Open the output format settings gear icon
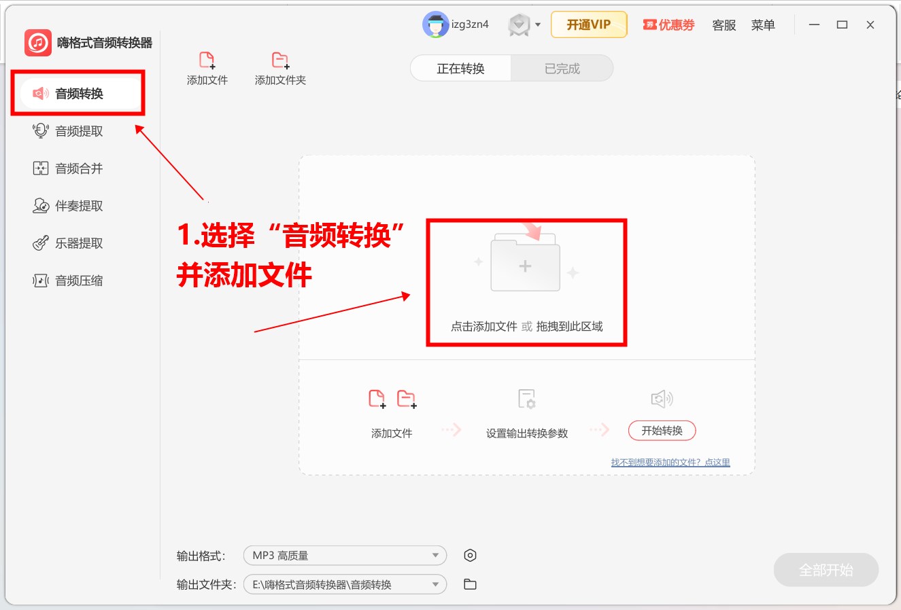This screenshot has height=610, width=901. click(x=470, y=556)
